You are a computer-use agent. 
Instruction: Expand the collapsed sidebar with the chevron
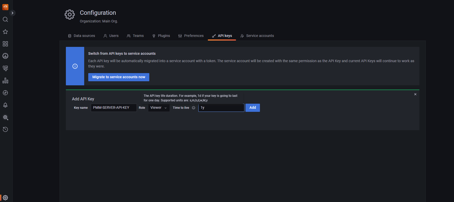[x=12, y=13]
